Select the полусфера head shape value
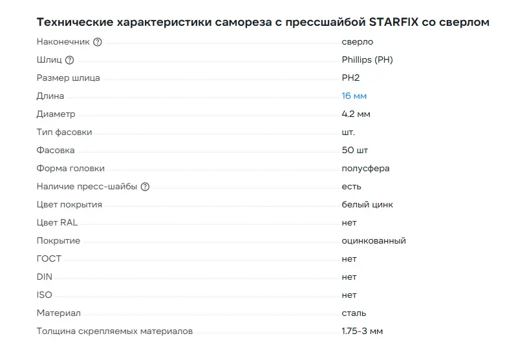The image size is (516, 356). (365, 168)
